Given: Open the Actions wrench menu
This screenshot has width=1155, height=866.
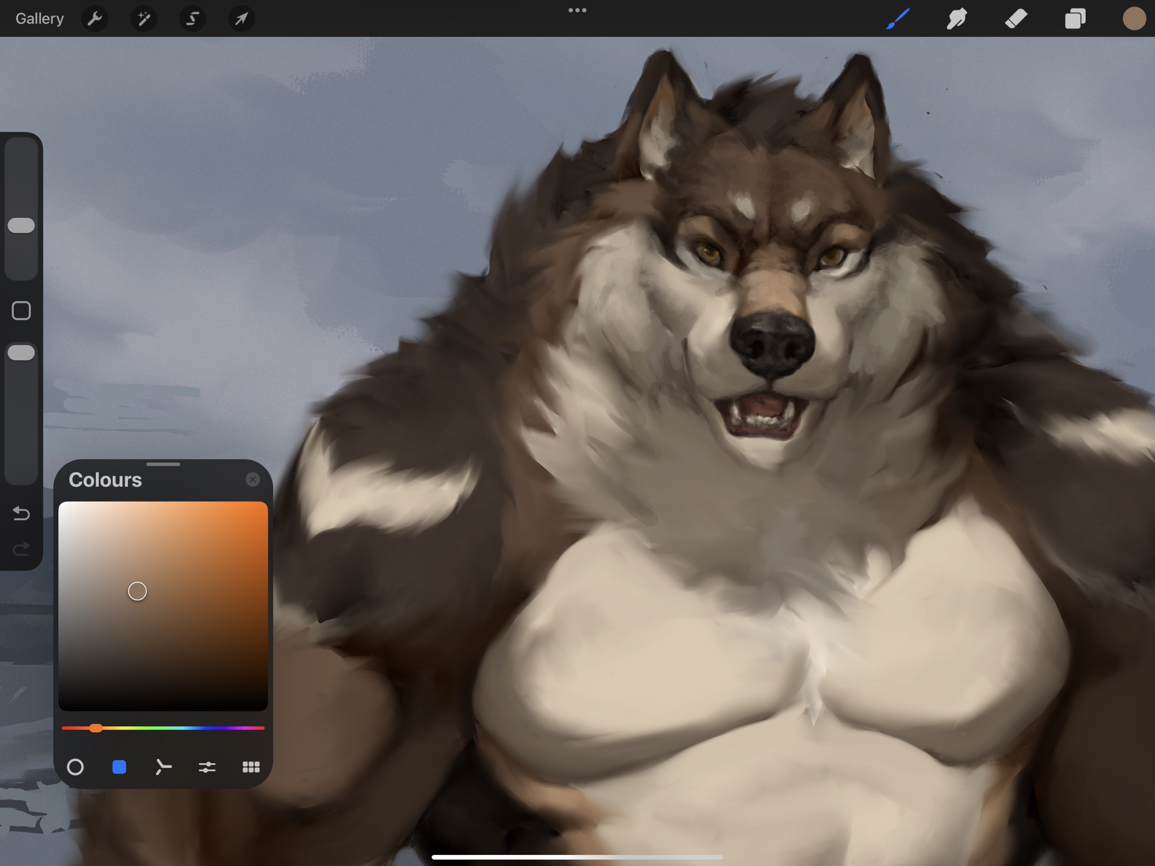Looking at the screenshot, I should point(95,19).
